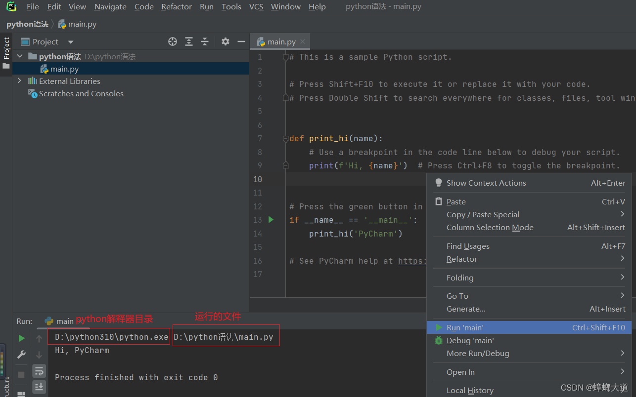Choose Run 'main' from context menu

[529, 327]
